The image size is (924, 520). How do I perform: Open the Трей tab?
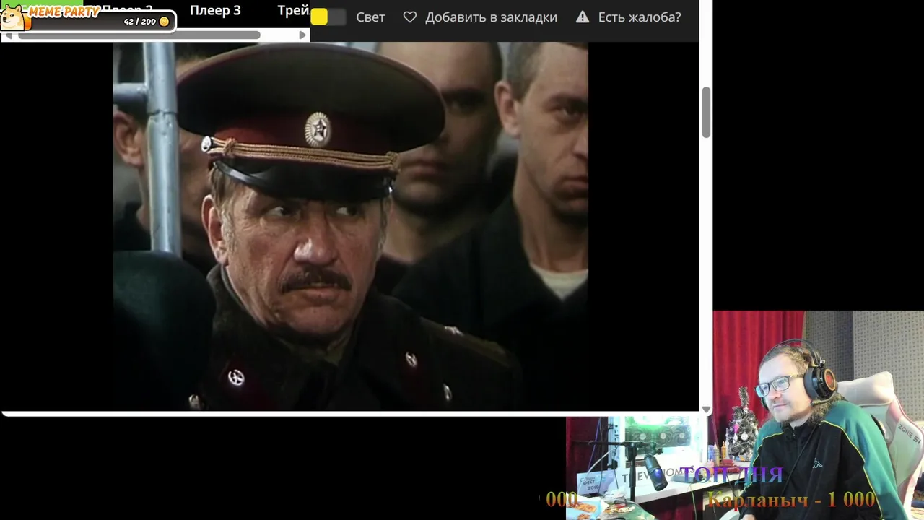coord(293,10)
